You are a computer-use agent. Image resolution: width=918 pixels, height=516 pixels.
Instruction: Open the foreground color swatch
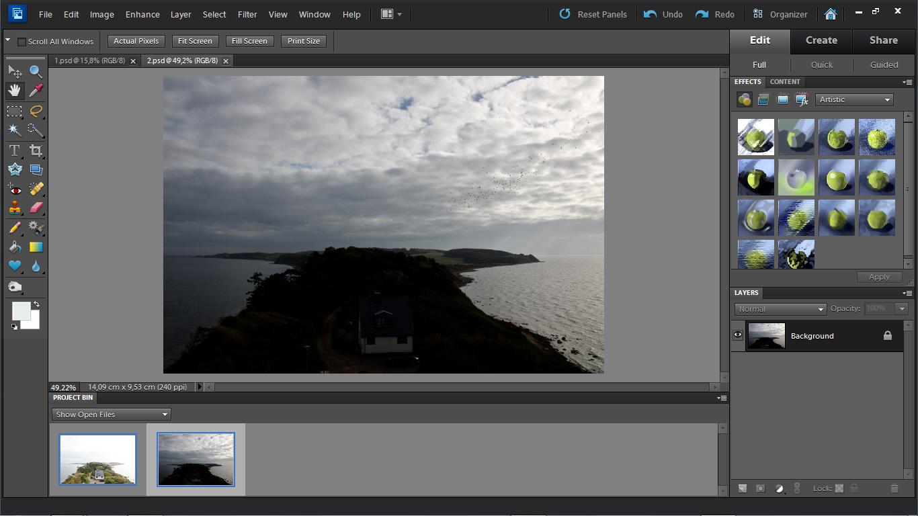tap(20, 310)
